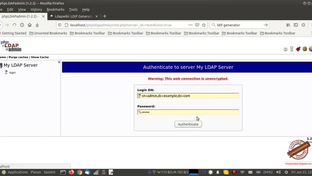Focus the Login DN input field
The height and width of the screenshot is (176, 312).
click(x=188, y=96)
